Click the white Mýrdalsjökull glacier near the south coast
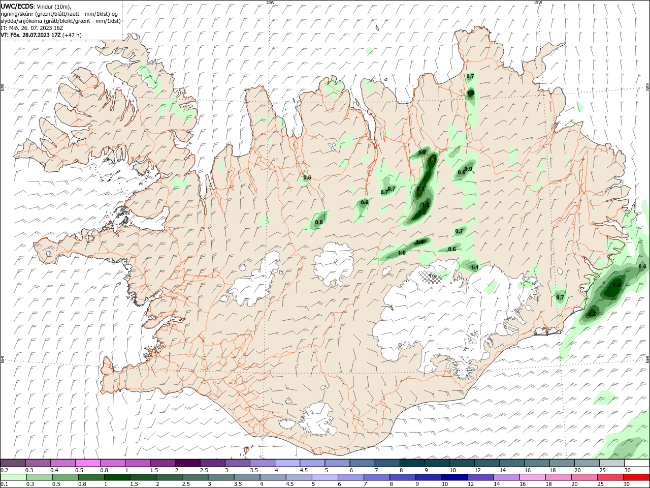The height and width of the screenshot is (488, 650). pos(318,419)
